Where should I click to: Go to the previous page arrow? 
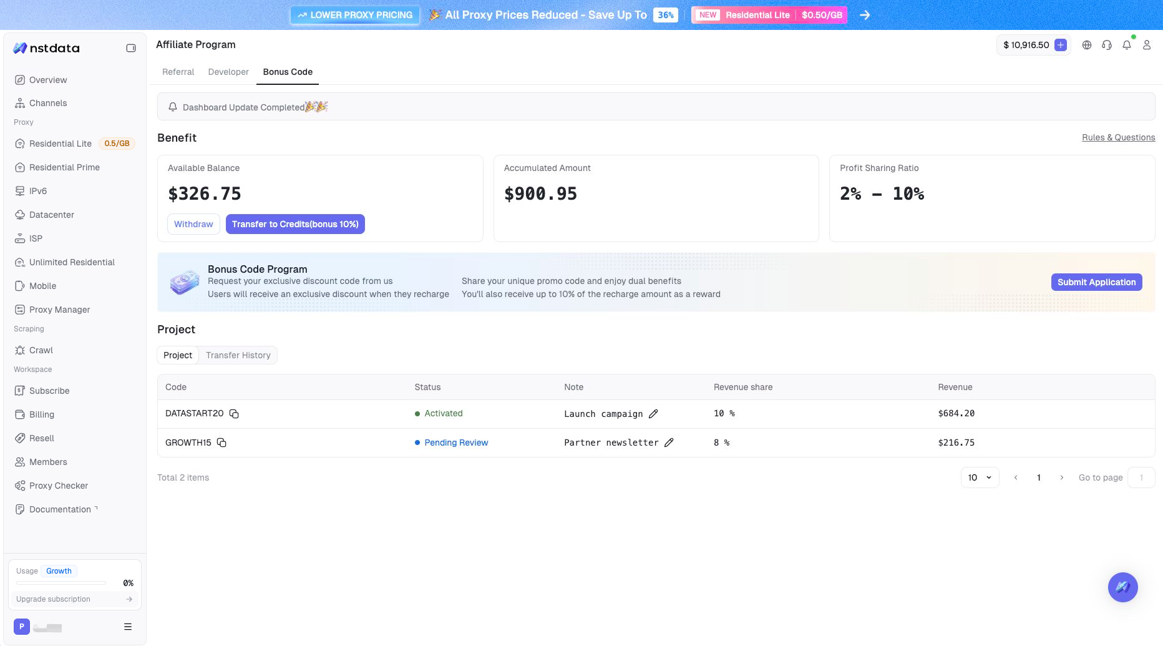pos(1016,477)
